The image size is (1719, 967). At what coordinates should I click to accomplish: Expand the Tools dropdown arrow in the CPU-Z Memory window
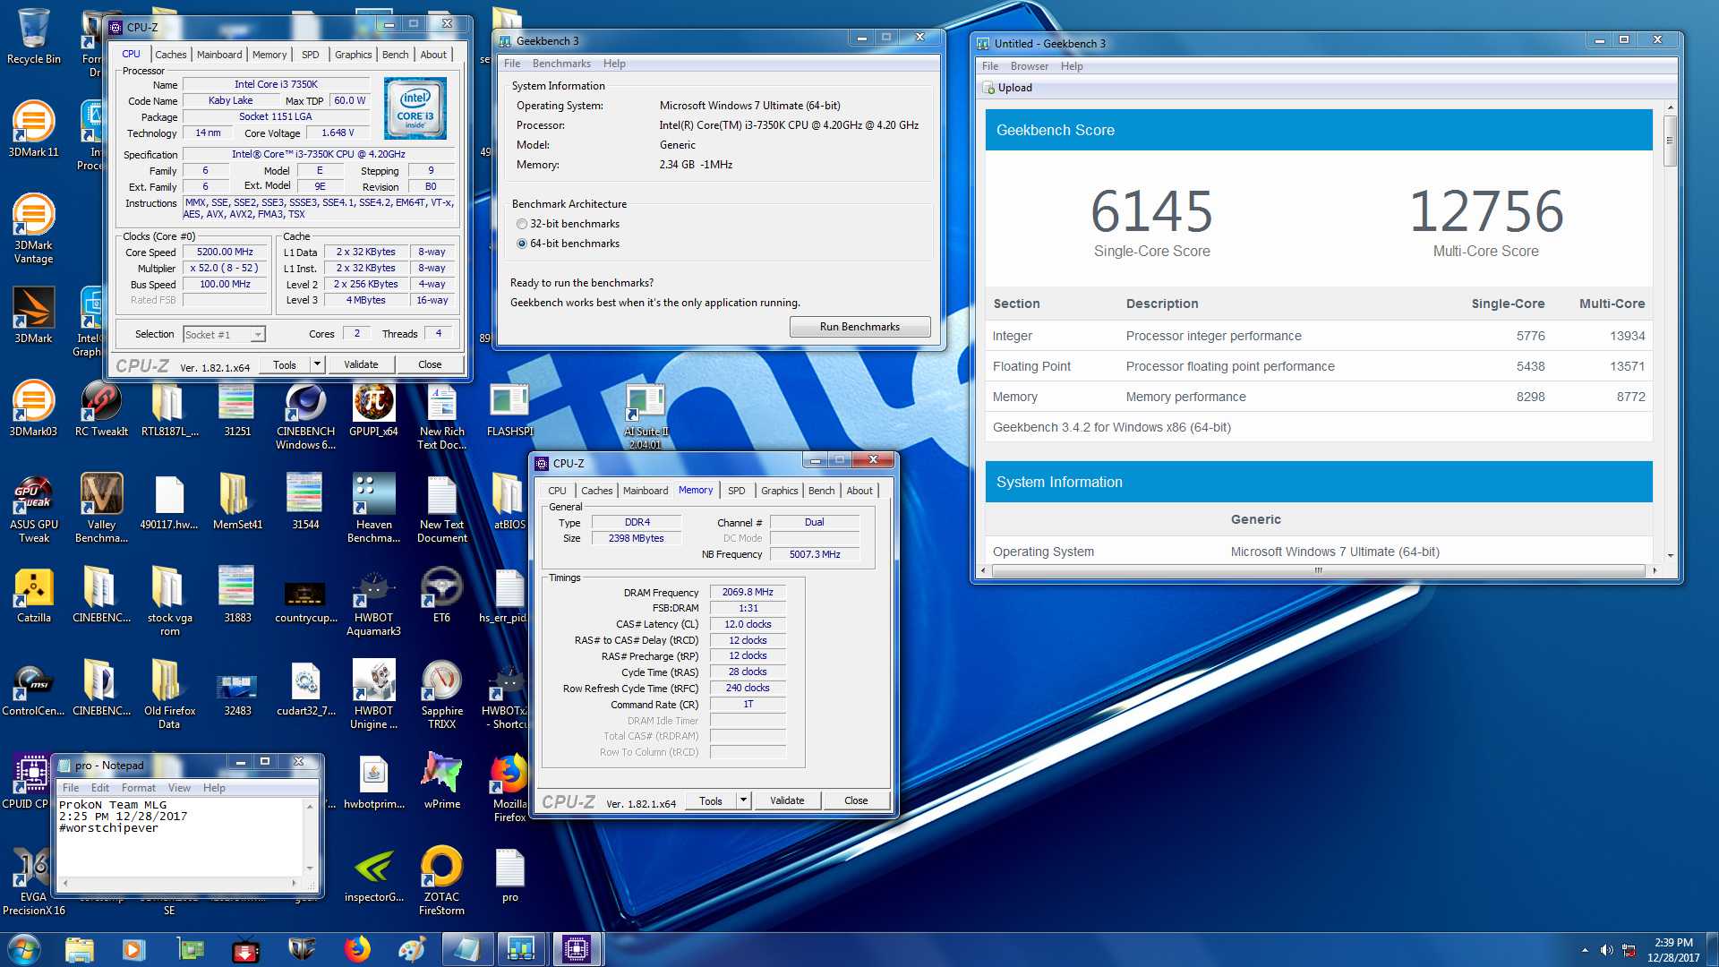743,800
